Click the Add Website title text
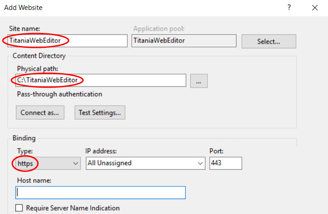 (23, 8)
